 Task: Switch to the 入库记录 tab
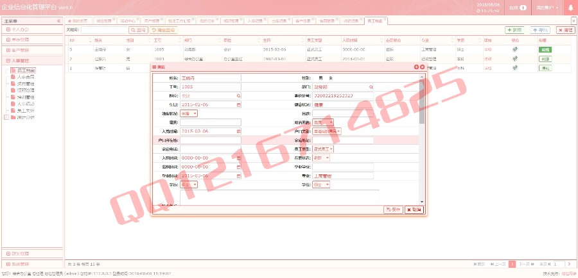(255, 21)
